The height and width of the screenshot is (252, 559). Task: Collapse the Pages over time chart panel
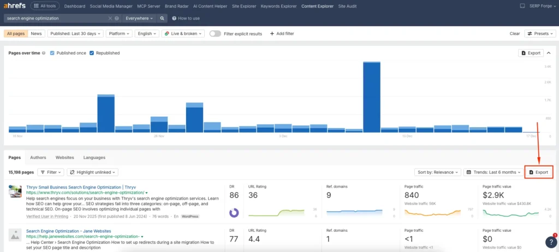click(x=549, y=53)
